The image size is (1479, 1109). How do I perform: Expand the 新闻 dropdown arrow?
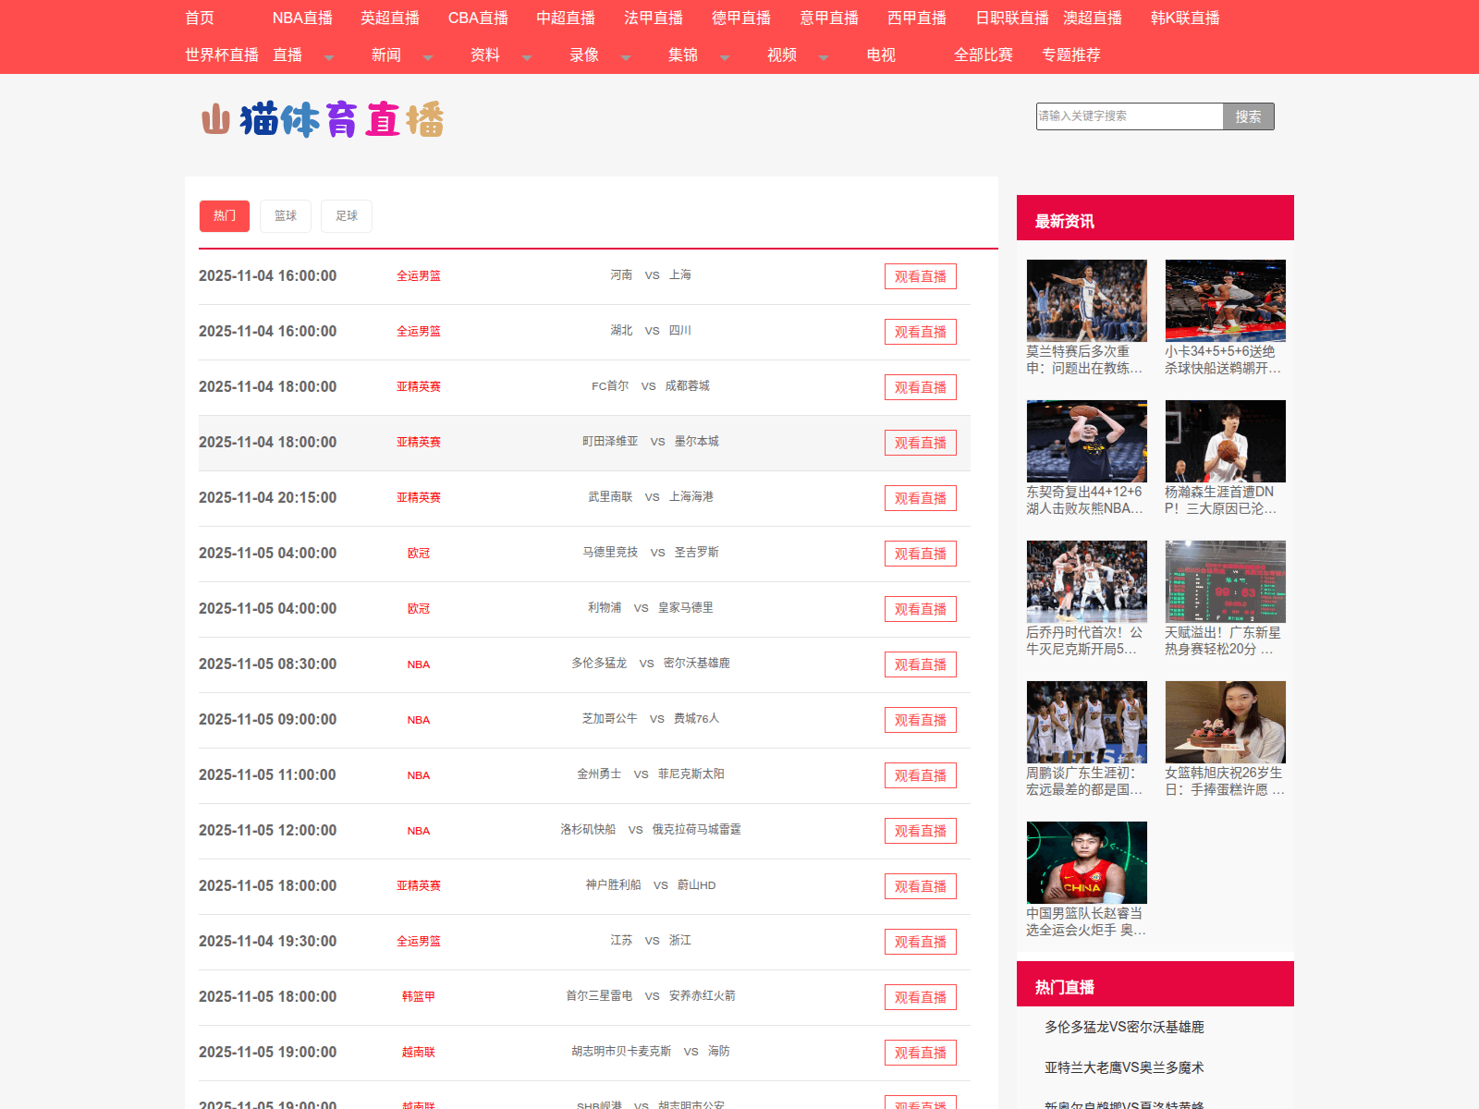[427, 57]
